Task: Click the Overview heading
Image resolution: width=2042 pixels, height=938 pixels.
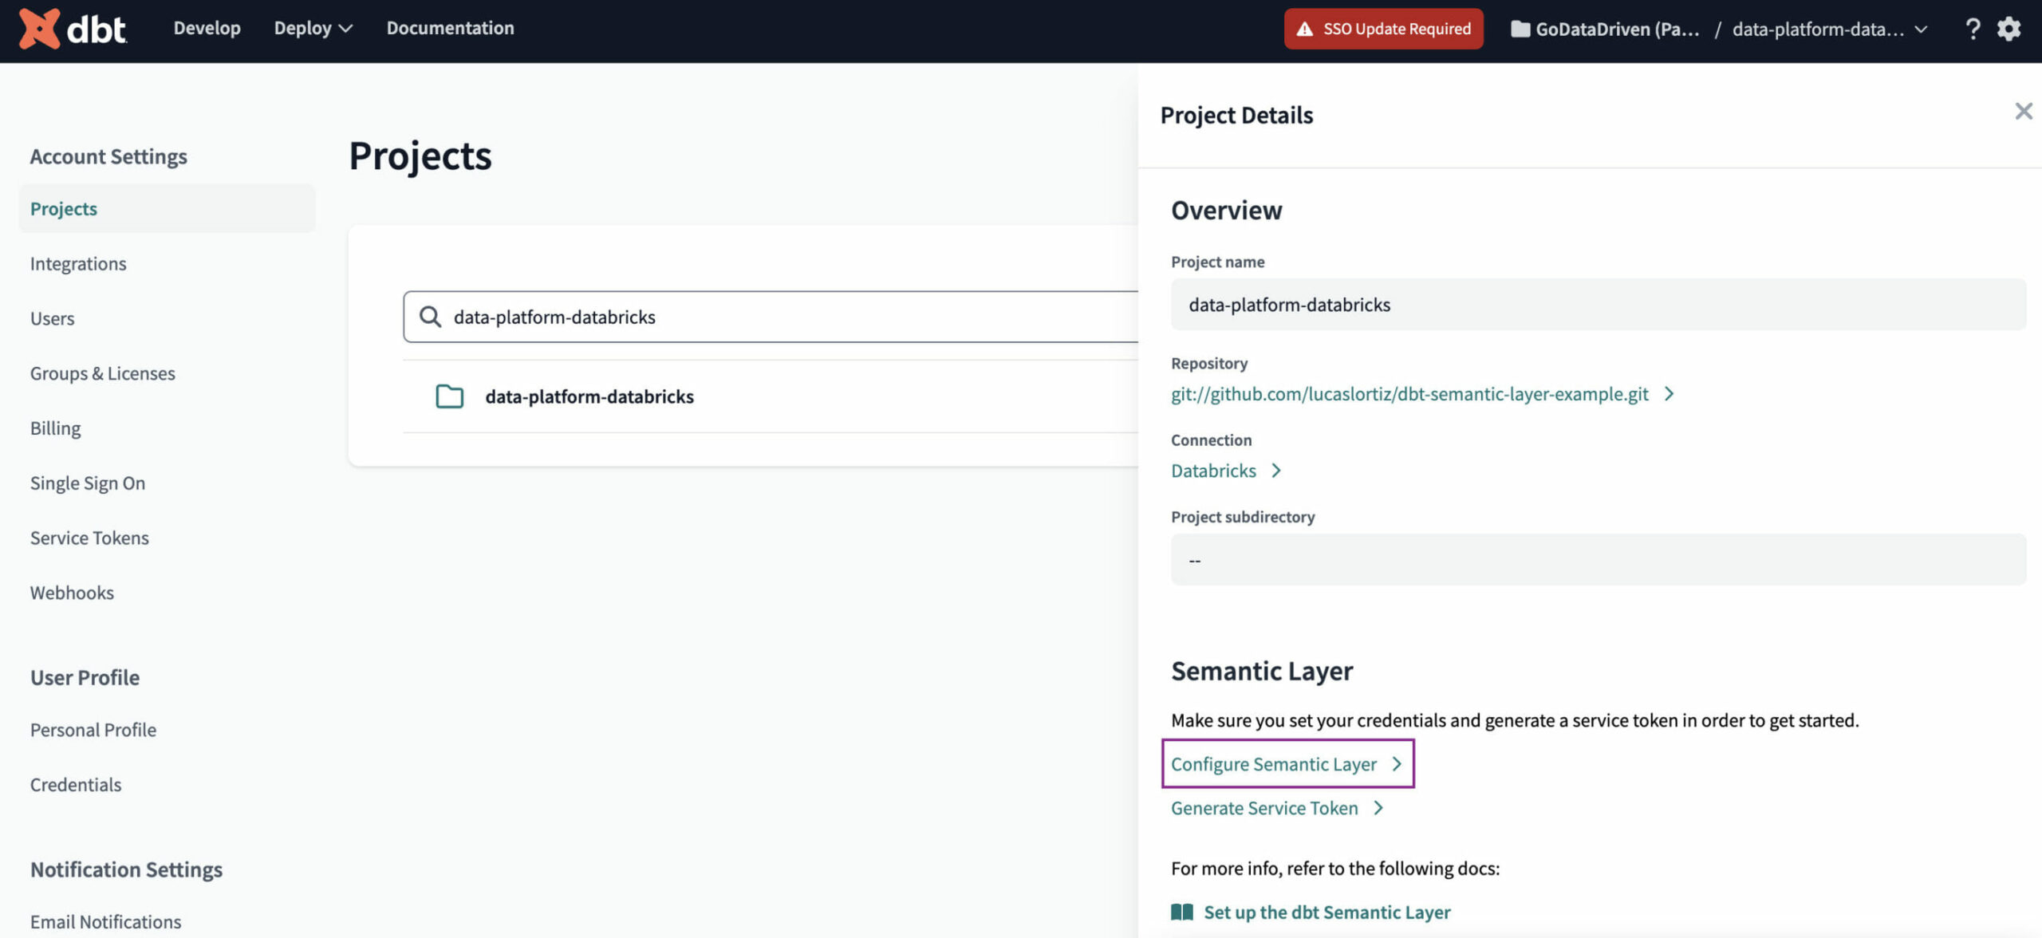Action: click(1226, 211)
